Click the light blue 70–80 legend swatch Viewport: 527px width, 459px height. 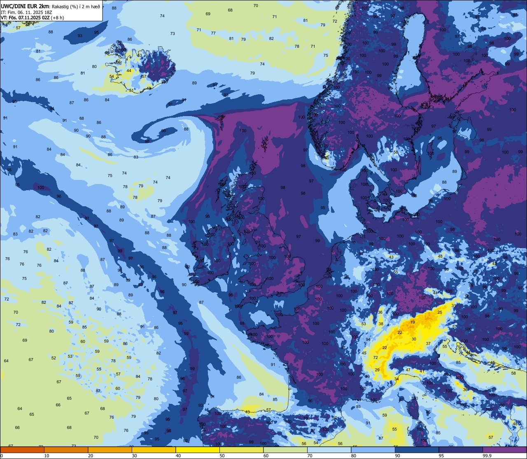[329, 450]
